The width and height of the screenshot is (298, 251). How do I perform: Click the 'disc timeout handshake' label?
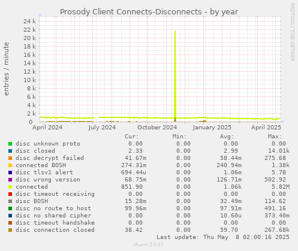[55, 223]
